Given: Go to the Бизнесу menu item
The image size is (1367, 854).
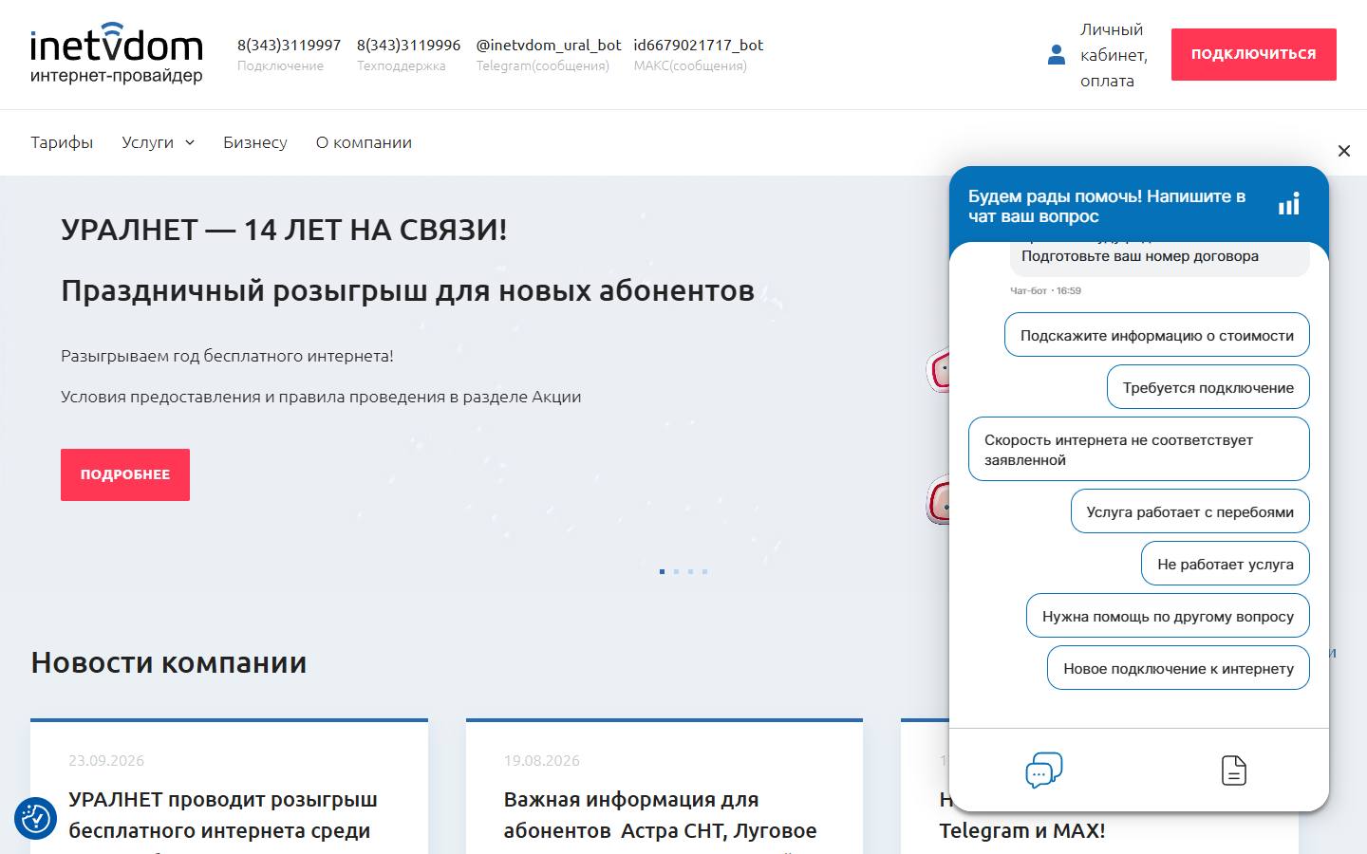Looking at the screenshot, I should point(255,142).
